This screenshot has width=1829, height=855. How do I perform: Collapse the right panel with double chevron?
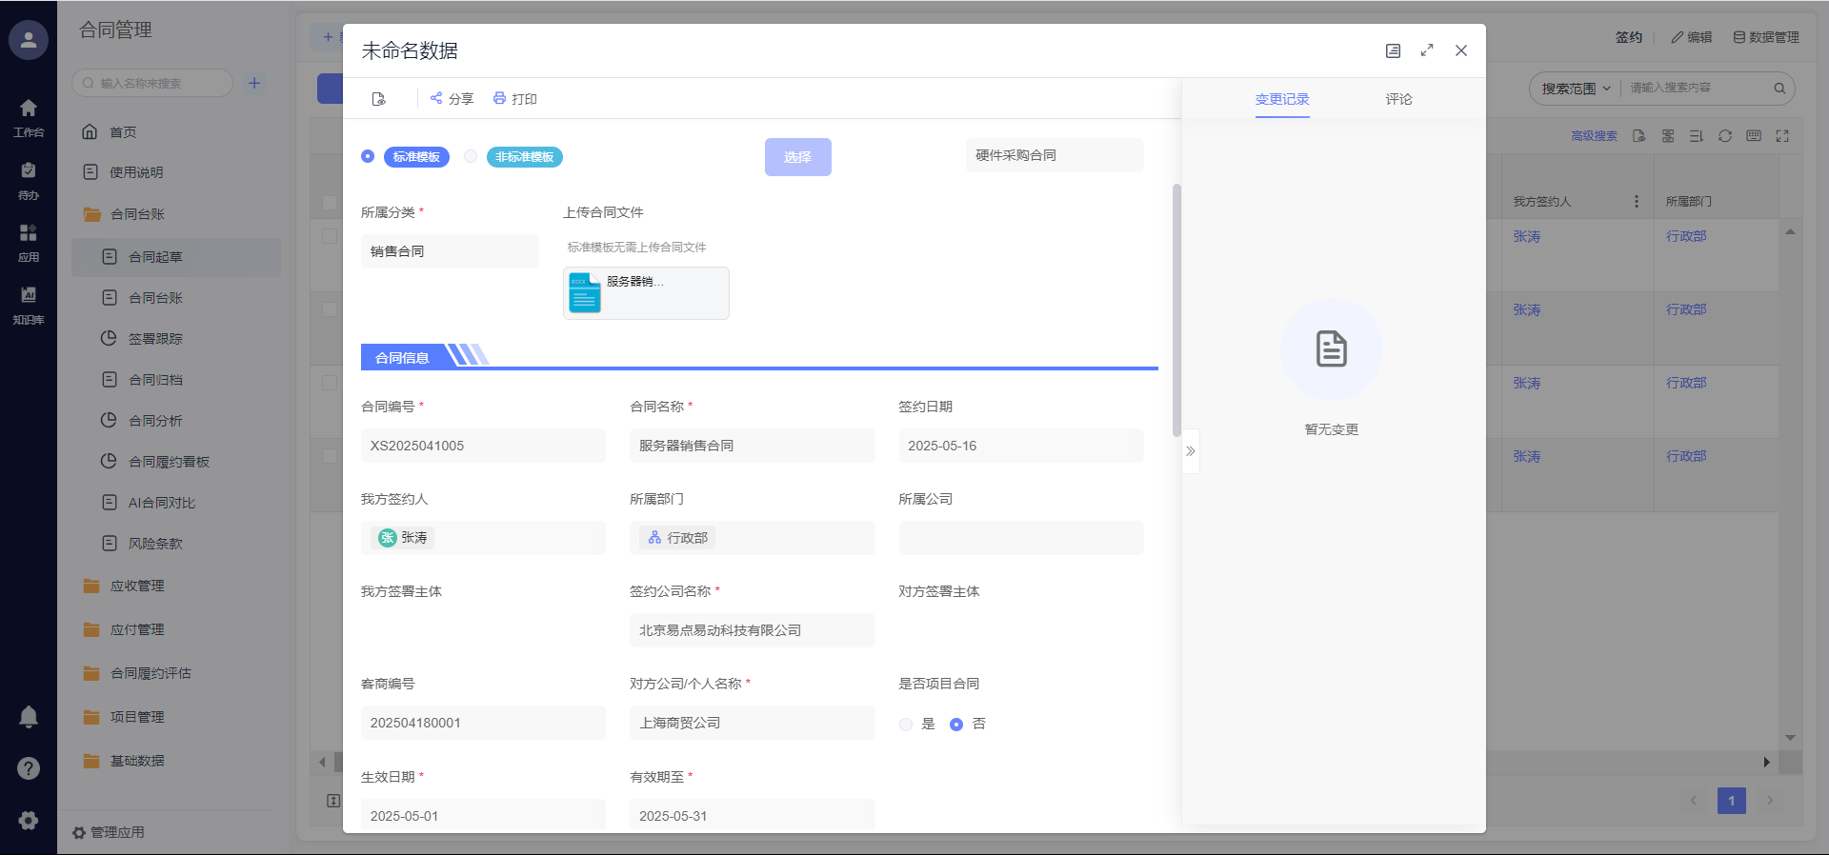pyautogui.click(x=1191, y=451)
